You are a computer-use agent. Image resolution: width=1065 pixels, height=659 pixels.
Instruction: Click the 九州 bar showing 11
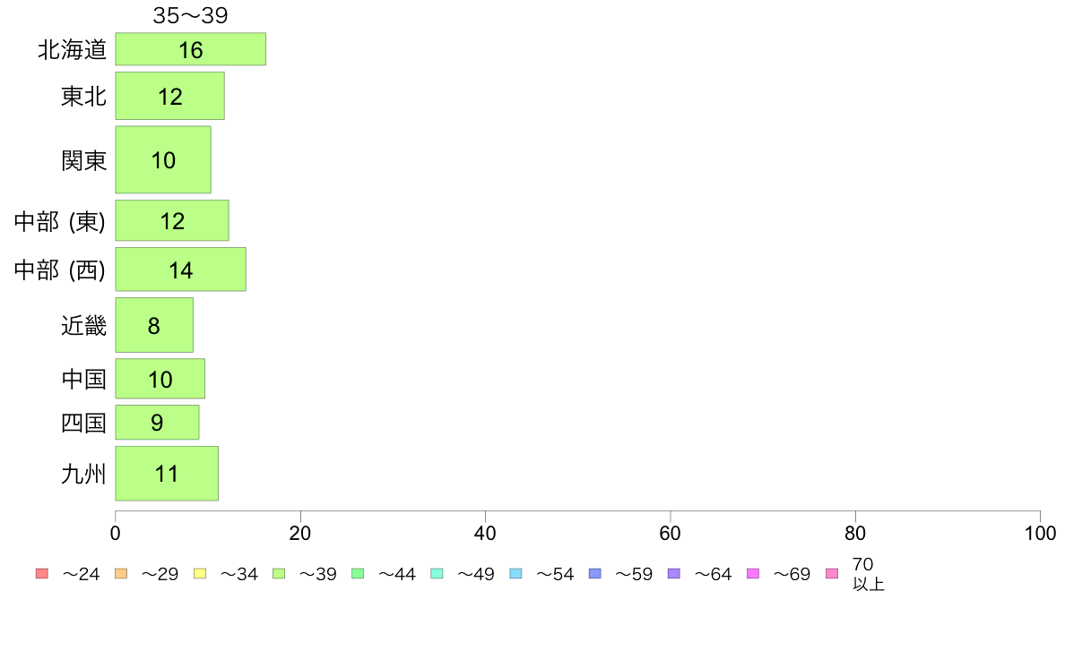point(167,473)
